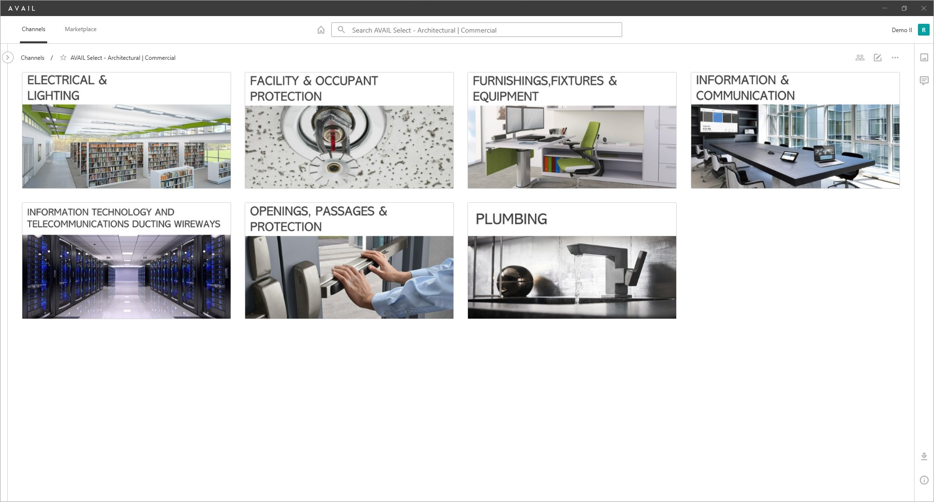Open the Facility & Occupant Protection tile
This screenshot has width=934, height=502.
[x=349, y=130]
